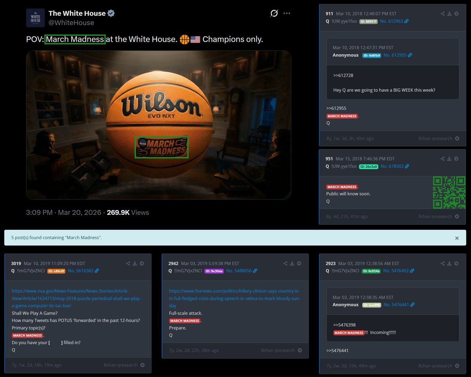Click '8chan qresearch' label on post 2923
Viewport: 471px width, 377px height.
(x=435, y=366)
